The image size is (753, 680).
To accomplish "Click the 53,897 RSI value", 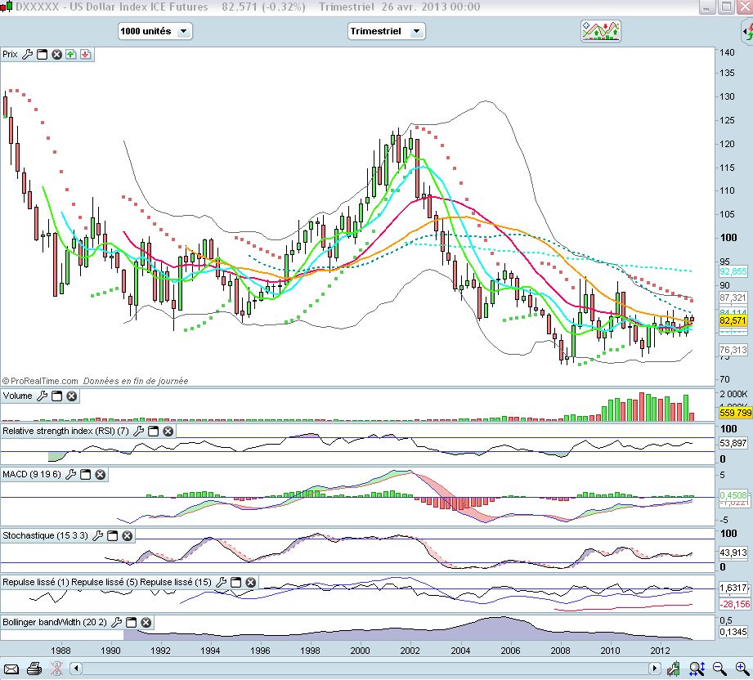I will click(733, 443).
